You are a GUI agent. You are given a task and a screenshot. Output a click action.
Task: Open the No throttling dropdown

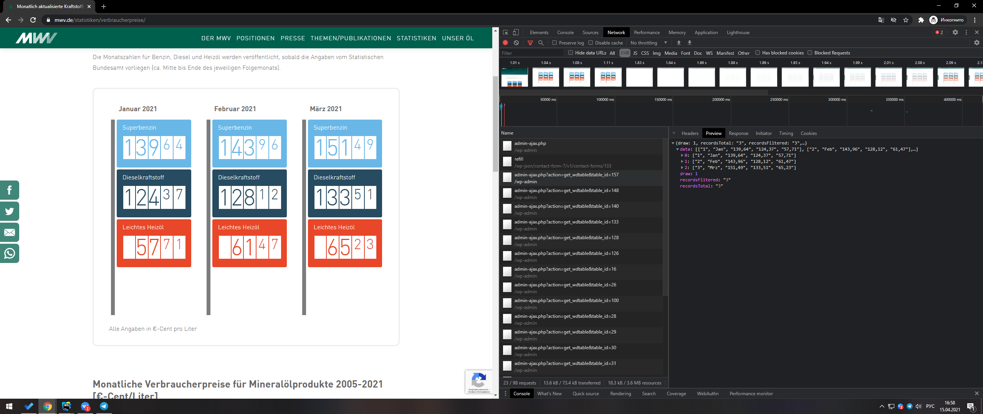(649, 43)
